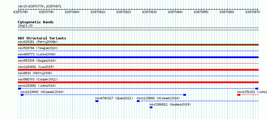Screen dimensions: 267x119
Task: Click ruler position 63970820
Action: 124,12
